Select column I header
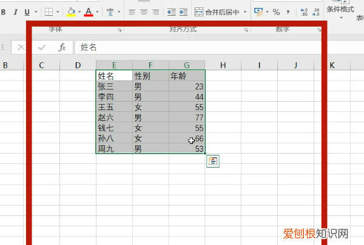The width and height of the screenshot is (364, 245). (259, 65)
